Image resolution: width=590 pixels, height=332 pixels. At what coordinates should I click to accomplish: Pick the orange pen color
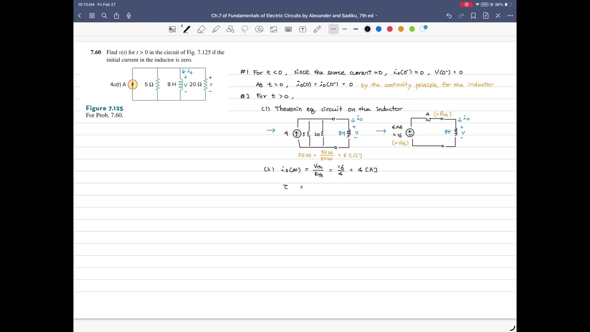tap(401, 29)
